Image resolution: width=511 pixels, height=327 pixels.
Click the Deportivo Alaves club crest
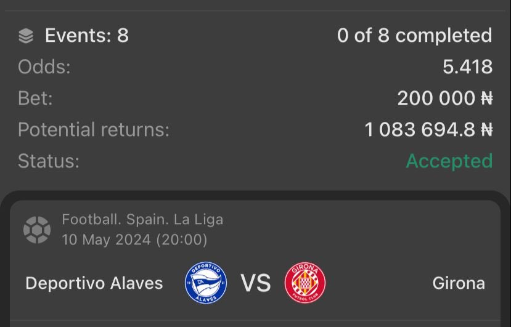pyautogui.click(x=206, y=283)
